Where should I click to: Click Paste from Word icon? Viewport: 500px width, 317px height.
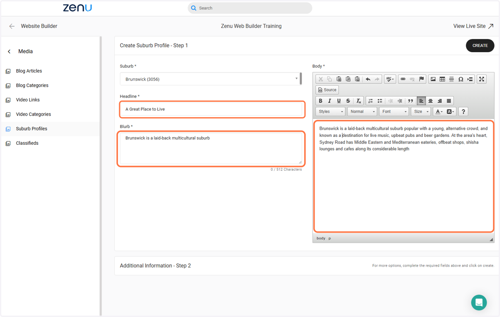[357, 79]
